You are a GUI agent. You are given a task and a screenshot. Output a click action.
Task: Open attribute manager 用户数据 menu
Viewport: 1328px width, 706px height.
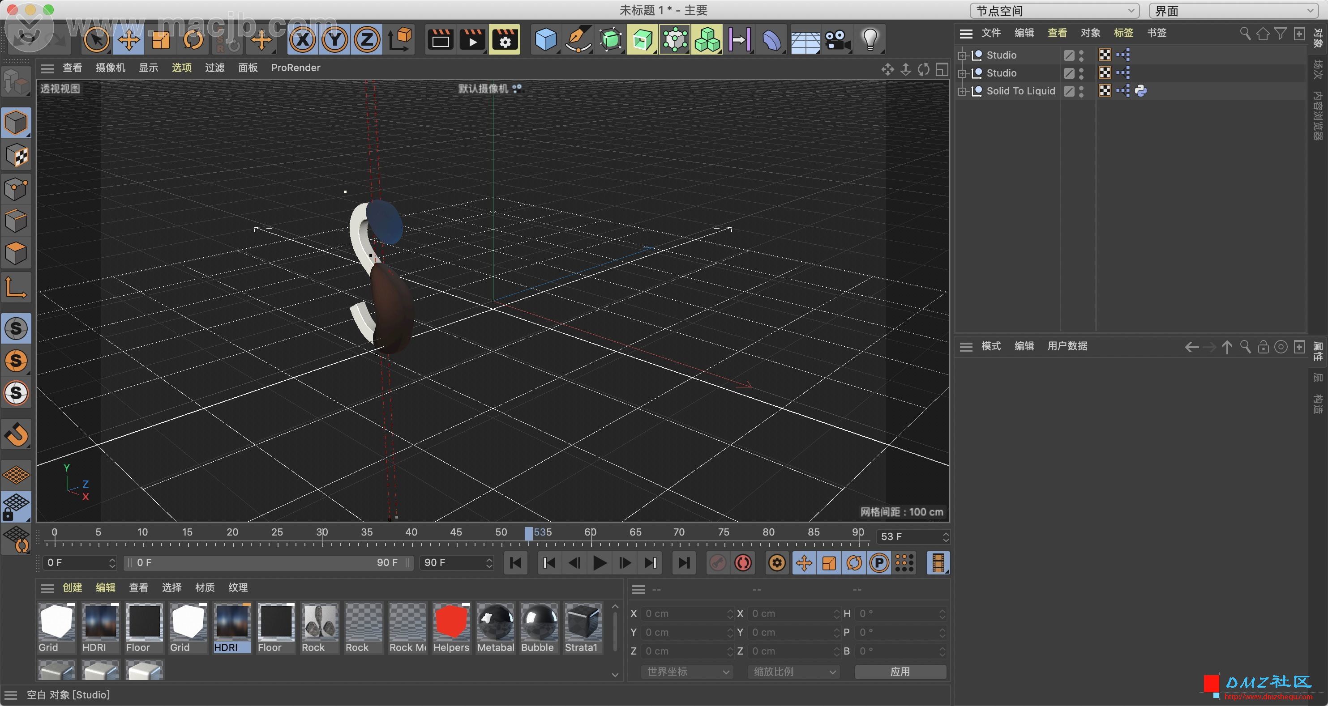click(1067, 346)
